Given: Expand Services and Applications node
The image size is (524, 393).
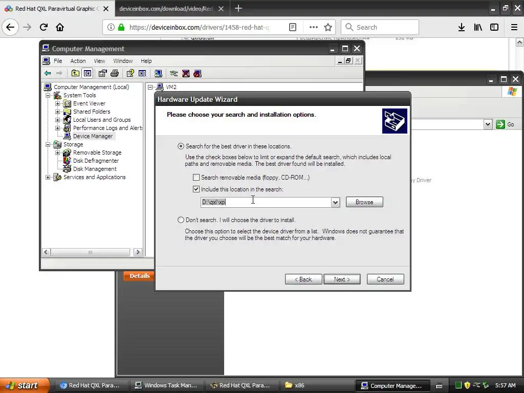Looking at the screenshot, I should 48,177.
